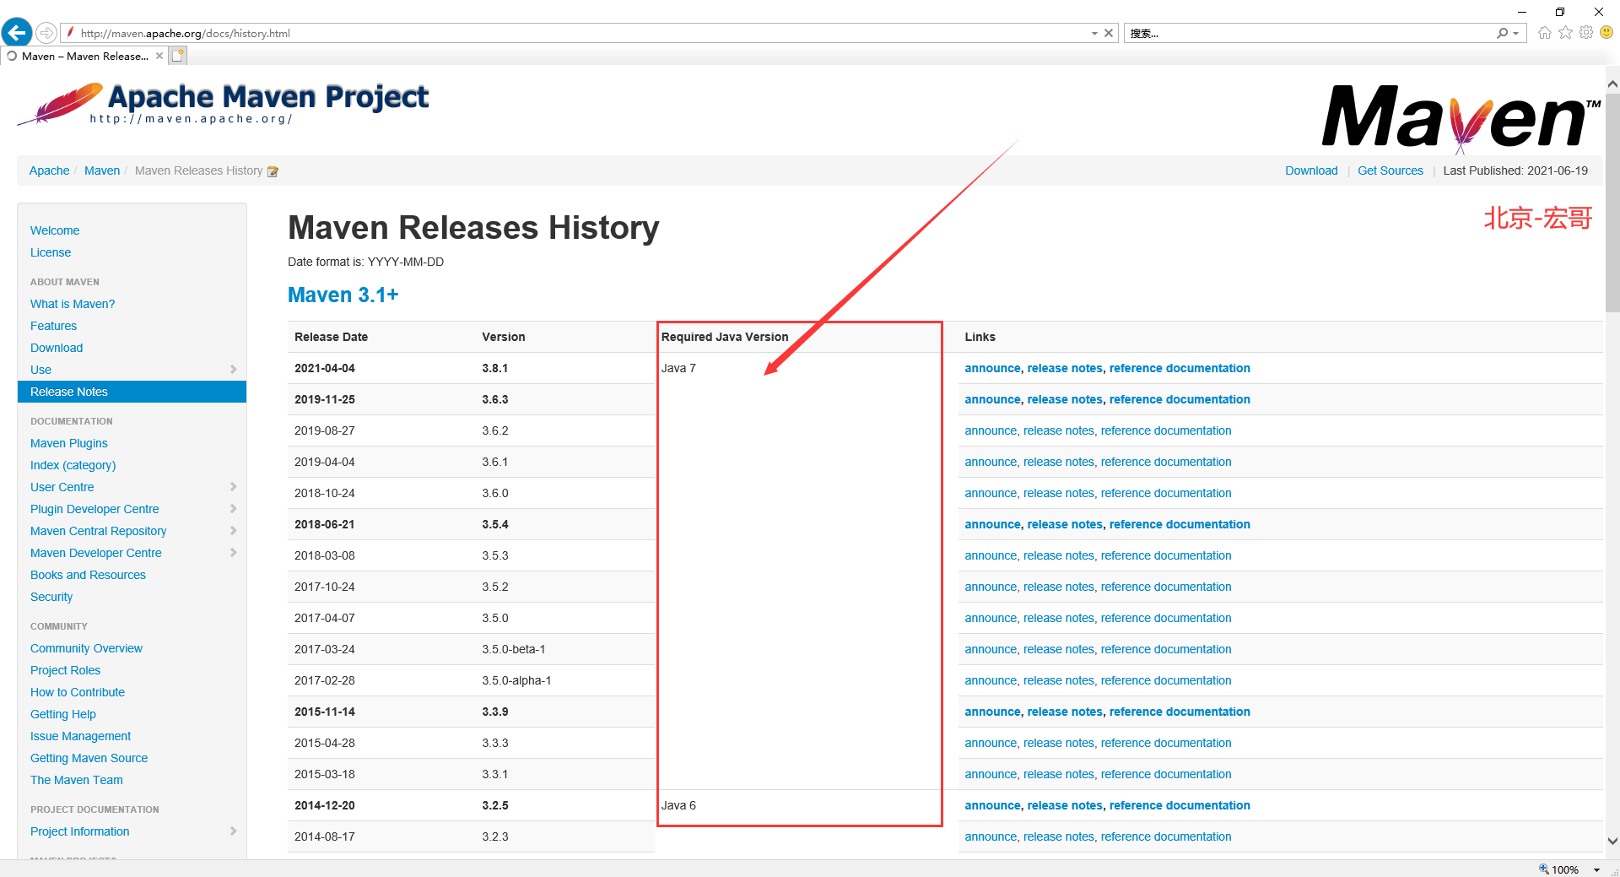Close the Maven Release tab
Viewport: 1620px width, 877px height.
tap(159, 56)
